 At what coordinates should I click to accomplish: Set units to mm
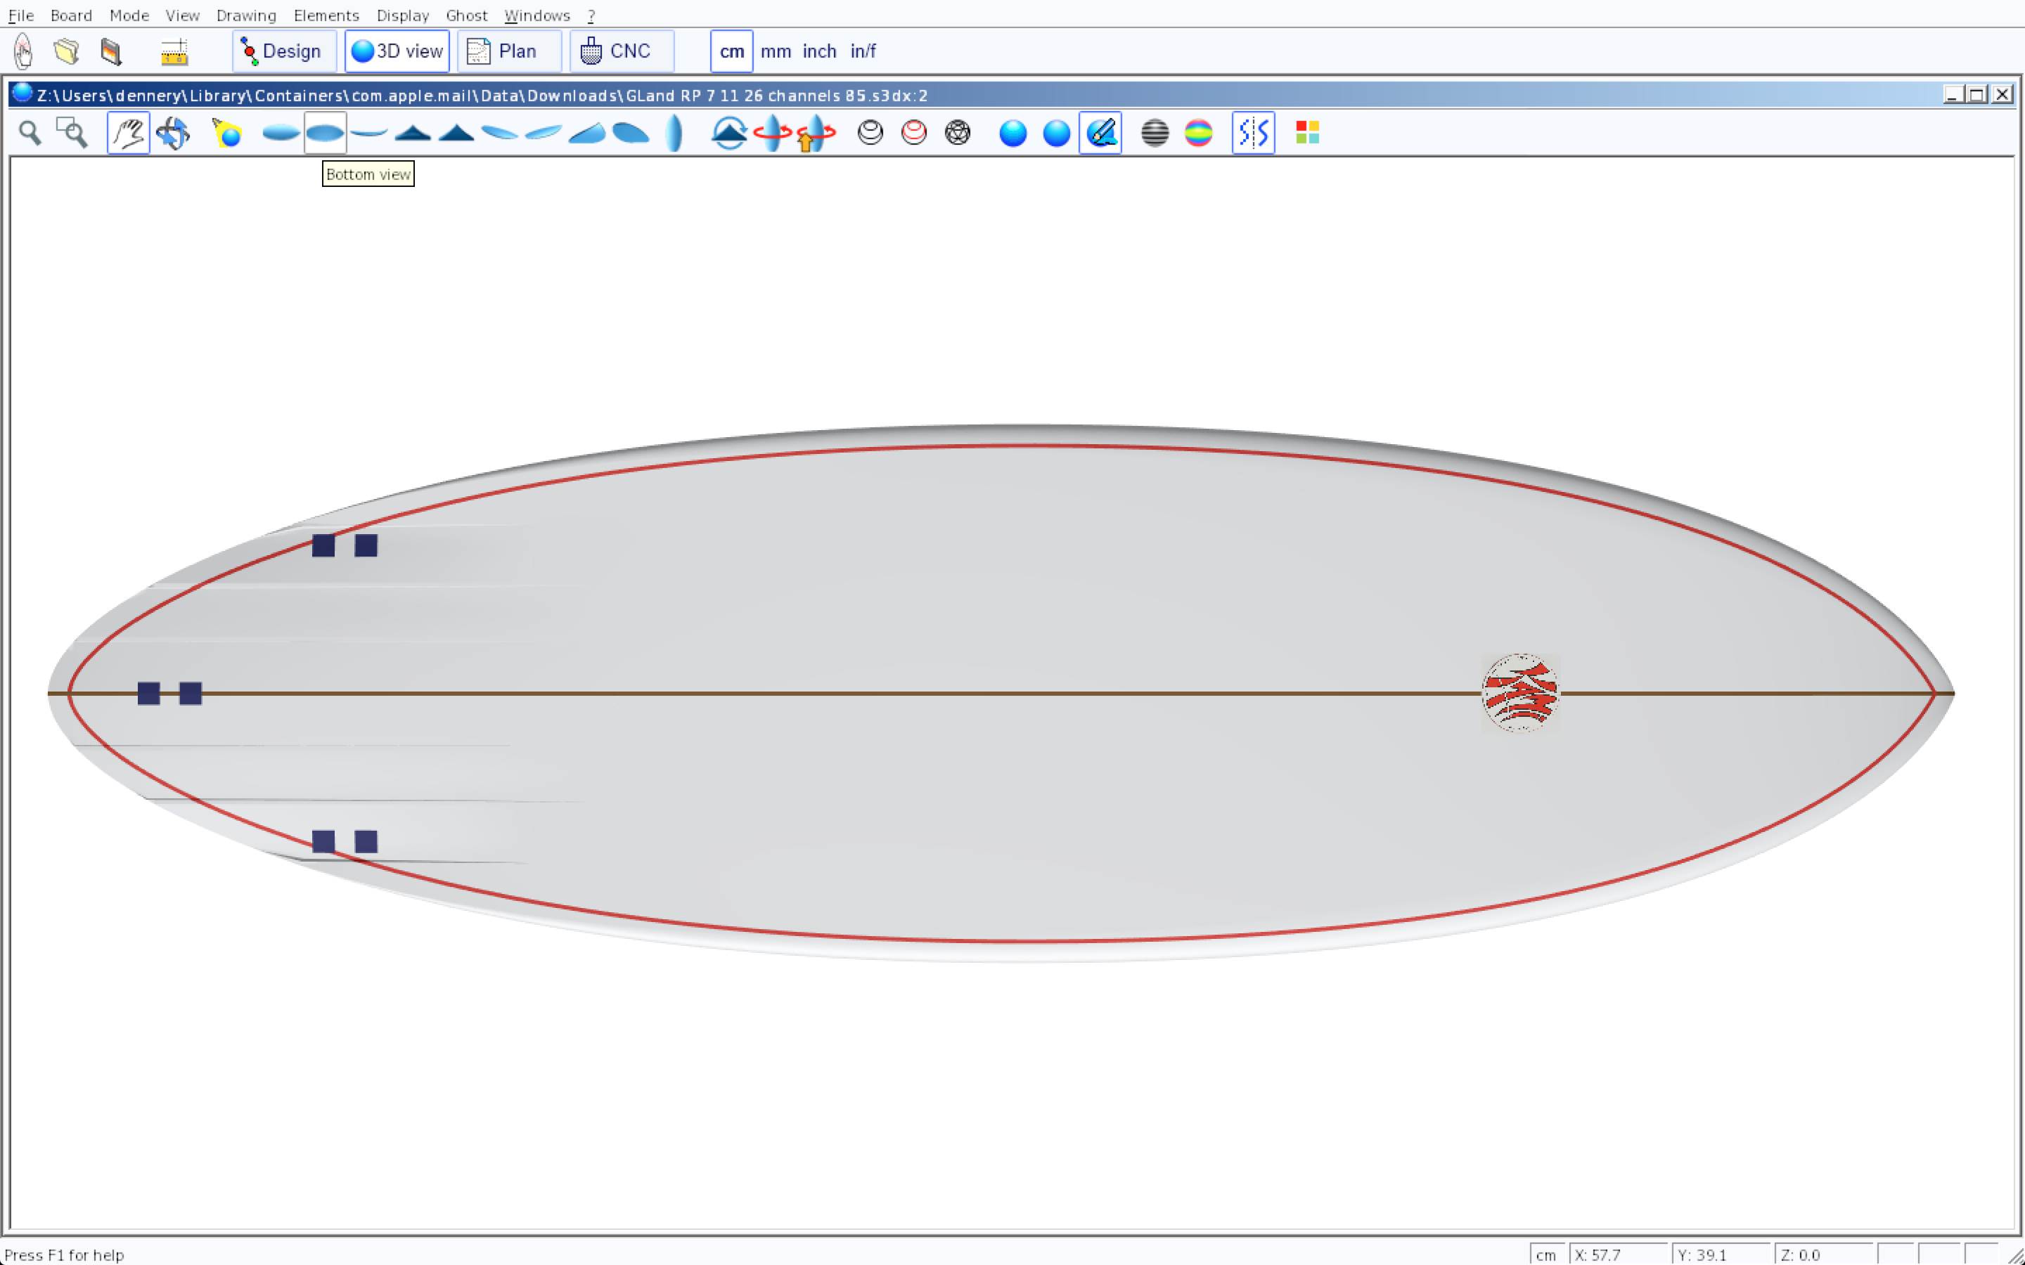point(775,51)
